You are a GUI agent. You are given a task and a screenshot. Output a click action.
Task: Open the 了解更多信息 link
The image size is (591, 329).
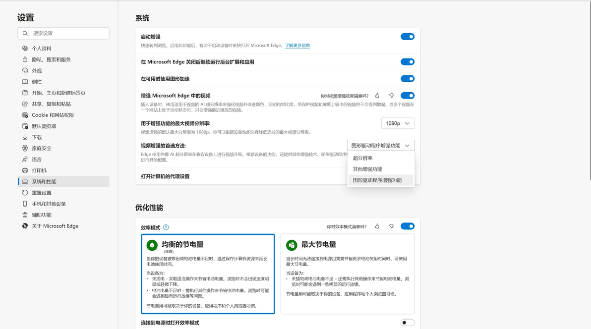pyautogui.click(x=297, y=46)
